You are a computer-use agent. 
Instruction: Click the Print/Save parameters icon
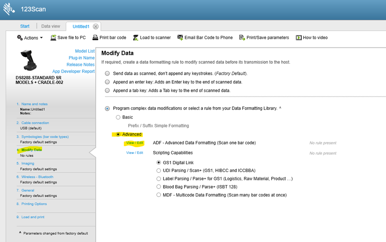tap(242, 38)
